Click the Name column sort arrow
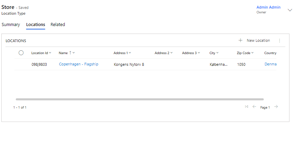The width and height of the screenshot is (297, 149). pos(70,53)
